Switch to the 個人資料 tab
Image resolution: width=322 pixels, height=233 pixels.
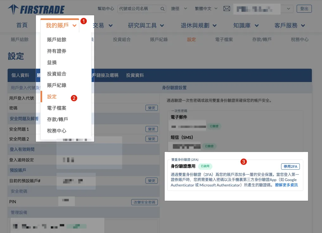(x=20, y=75)
